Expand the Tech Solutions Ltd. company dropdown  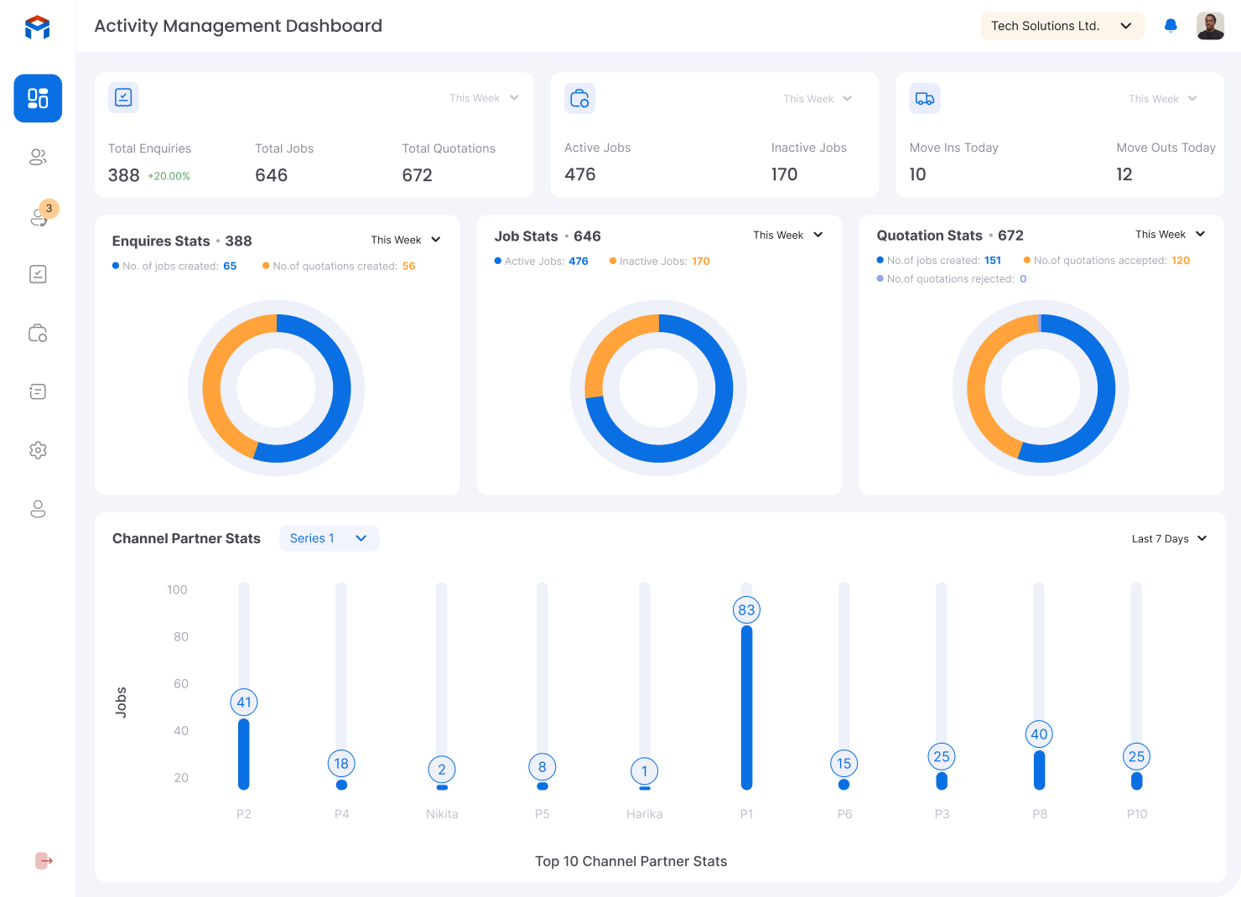tap(1062, 26)
